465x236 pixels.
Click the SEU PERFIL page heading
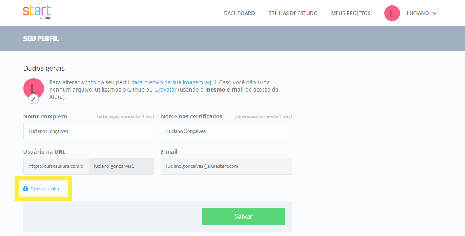[41, 39]
